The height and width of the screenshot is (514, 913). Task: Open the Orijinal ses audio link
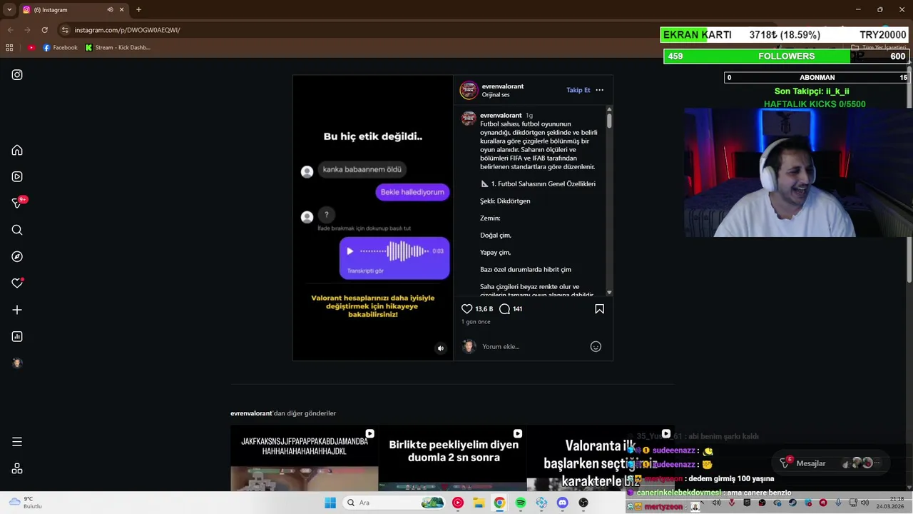tap(496, 95)
